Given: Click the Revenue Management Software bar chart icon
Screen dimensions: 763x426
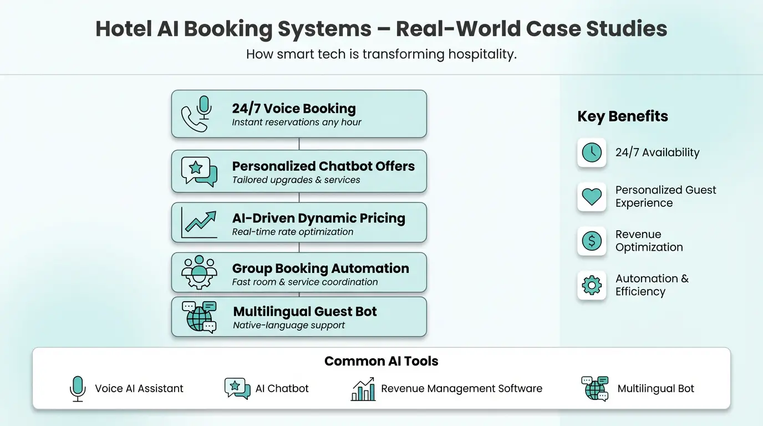Looking at the screenshot, I should (x=363, y=389).
